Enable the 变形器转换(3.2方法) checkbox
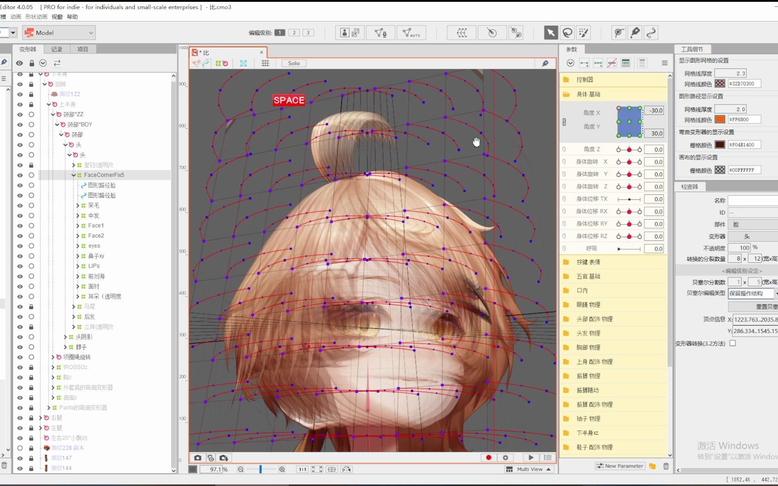Image resolution: width=778 pixels, height=486 pixels. pos(733,343)
